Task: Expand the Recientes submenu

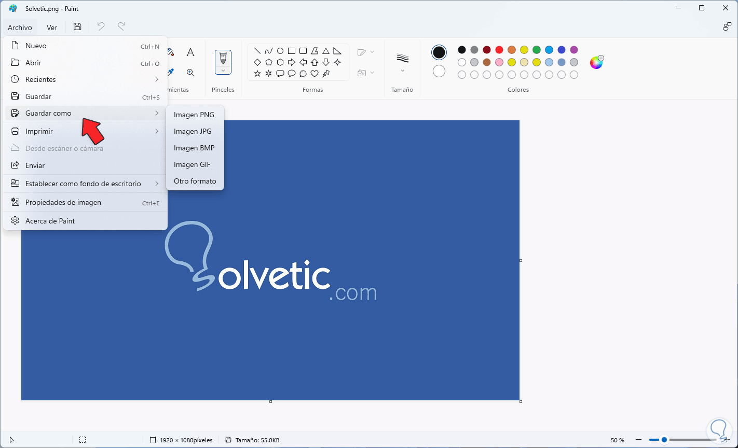Action: (157, 79)
